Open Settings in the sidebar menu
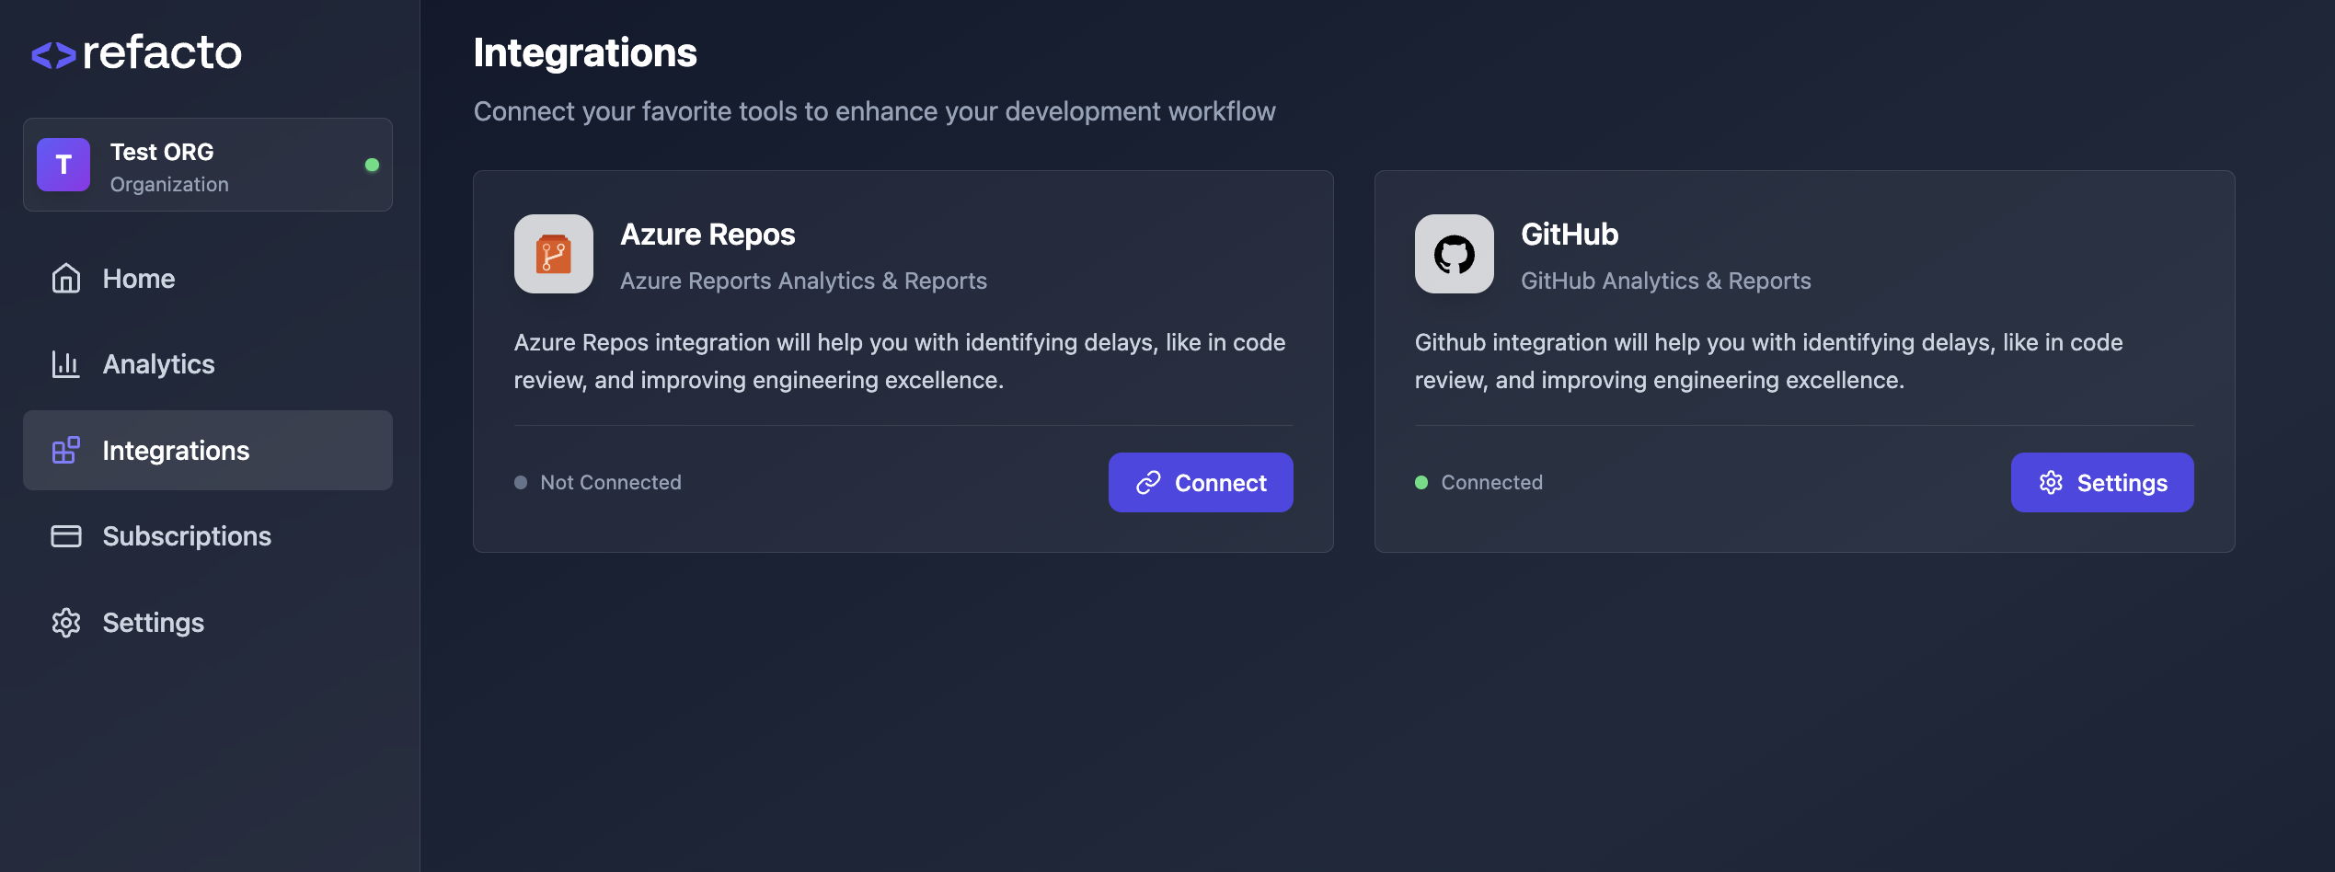2335x872 pixels. pyautogui.click(x=208, y=623)
